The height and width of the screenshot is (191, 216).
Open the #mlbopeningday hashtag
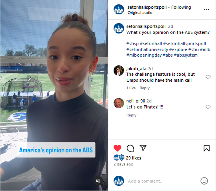click(144, 55)
